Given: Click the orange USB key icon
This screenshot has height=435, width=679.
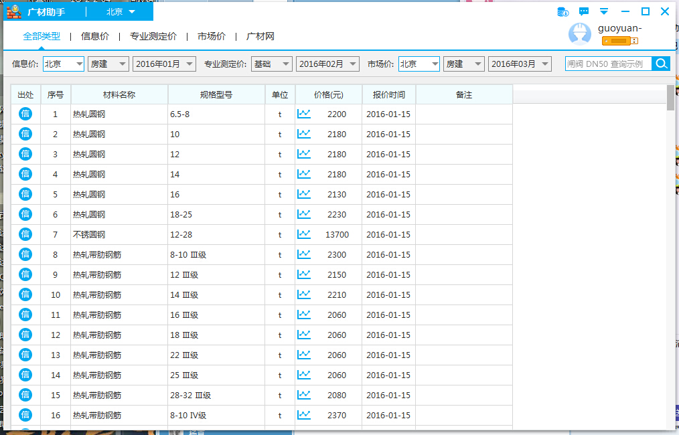Looking at the screenshot, I should click(619, 41).
